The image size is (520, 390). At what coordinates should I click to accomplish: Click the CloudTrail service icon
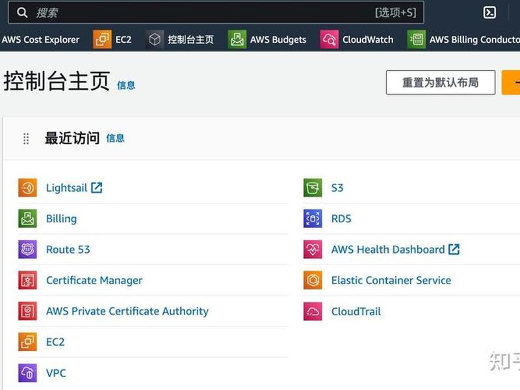tap(313, 311)
